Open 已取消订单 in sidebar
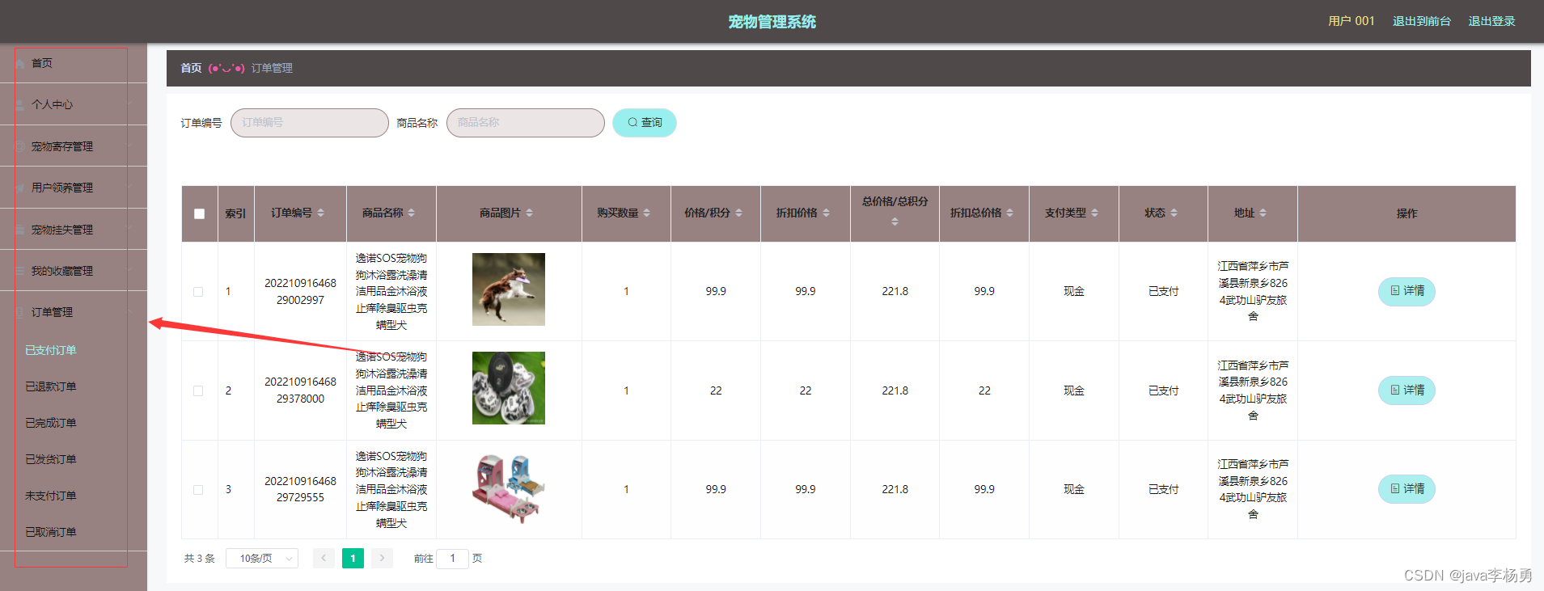Screen dimensions: 1544x591 [x=51, y=532]
